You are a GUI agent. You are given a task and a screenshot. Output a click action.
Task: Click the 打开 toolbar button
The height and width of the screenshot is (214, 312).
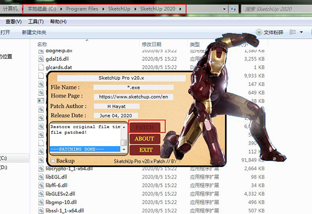pos(5,32)
